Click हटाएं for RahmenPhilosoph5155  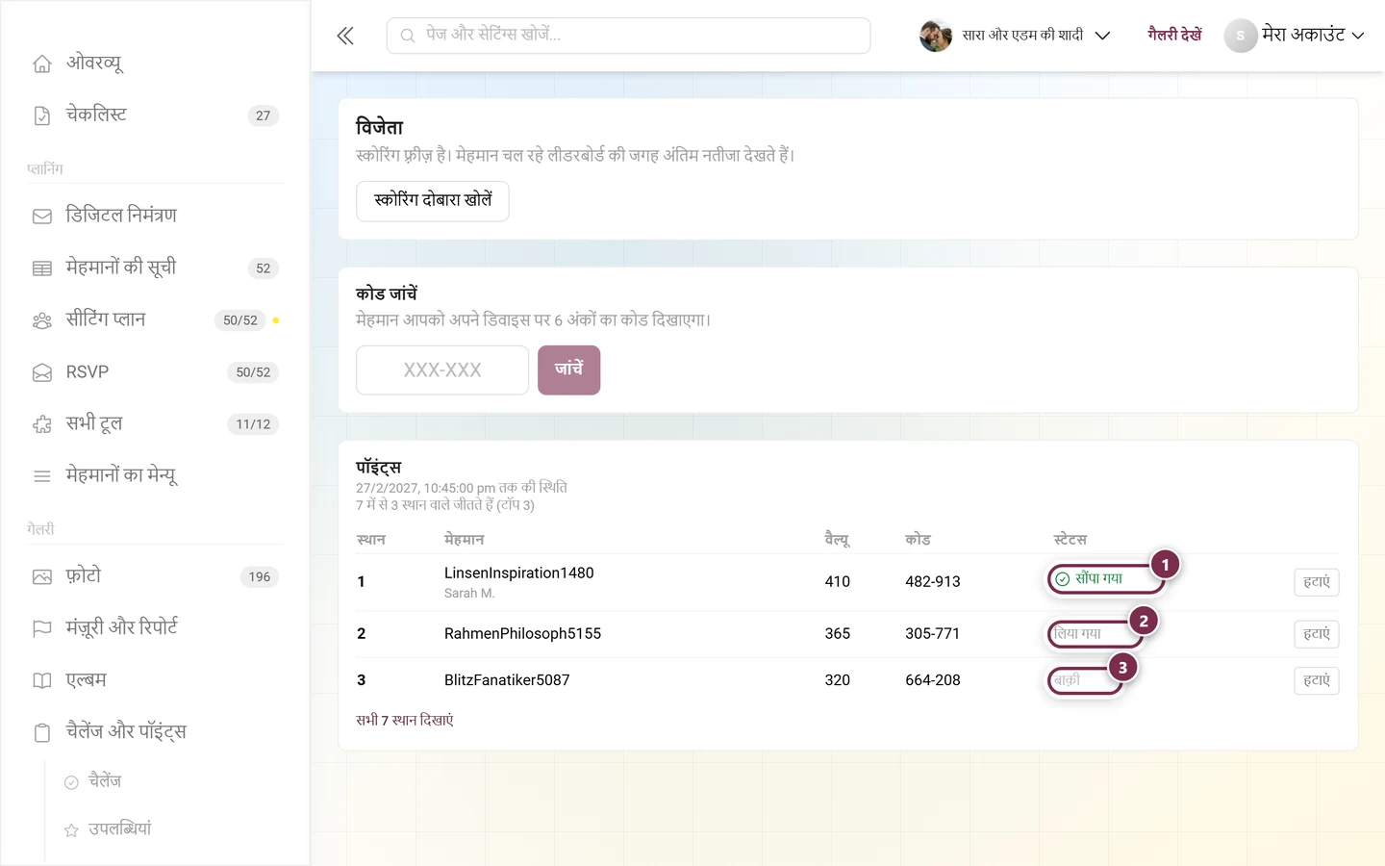(x=1317, y=634)
